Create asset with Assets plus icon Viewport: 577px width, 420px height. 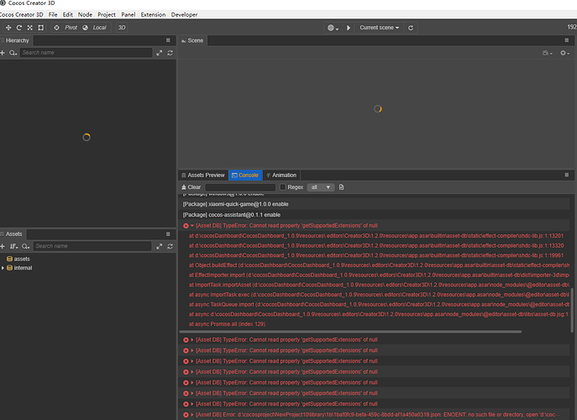[3, 246]
